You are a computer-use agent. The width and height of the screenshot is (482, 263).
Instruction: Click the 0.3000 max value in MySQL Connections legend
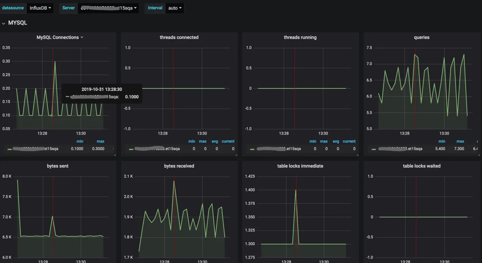(97, 149)
